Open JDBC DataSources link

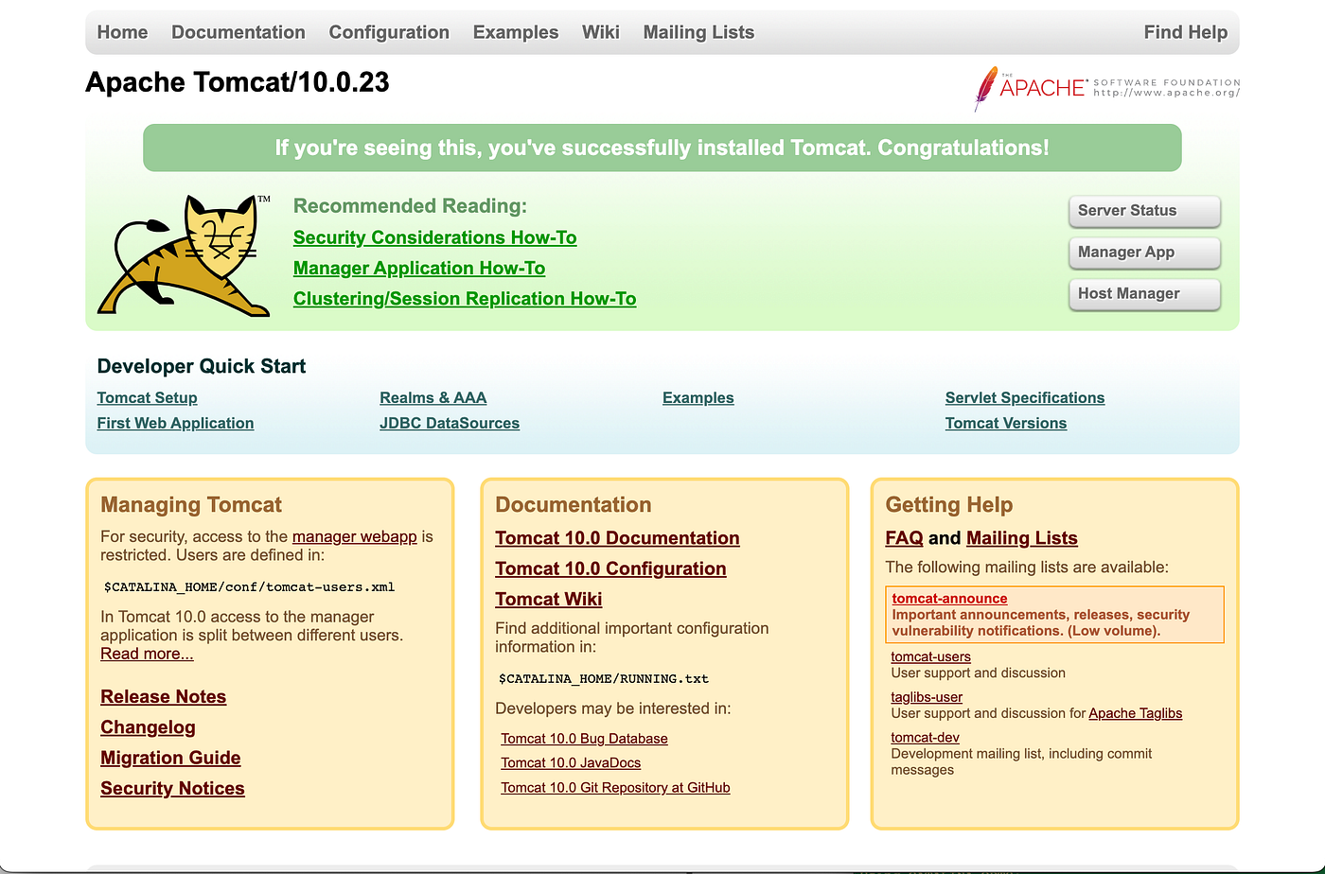(450, 424)
